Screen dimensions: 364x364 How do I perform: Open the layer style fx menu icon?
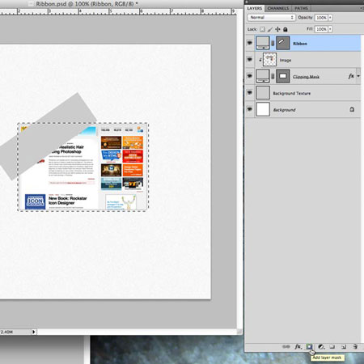coord(298,346)
